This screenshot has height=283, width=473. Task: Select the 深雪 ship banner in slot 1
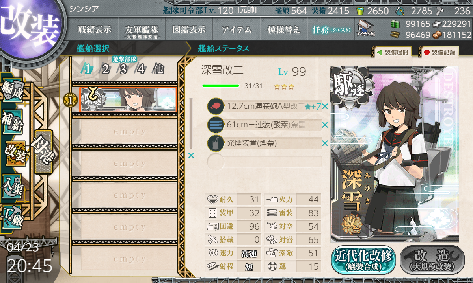[128, 99]
